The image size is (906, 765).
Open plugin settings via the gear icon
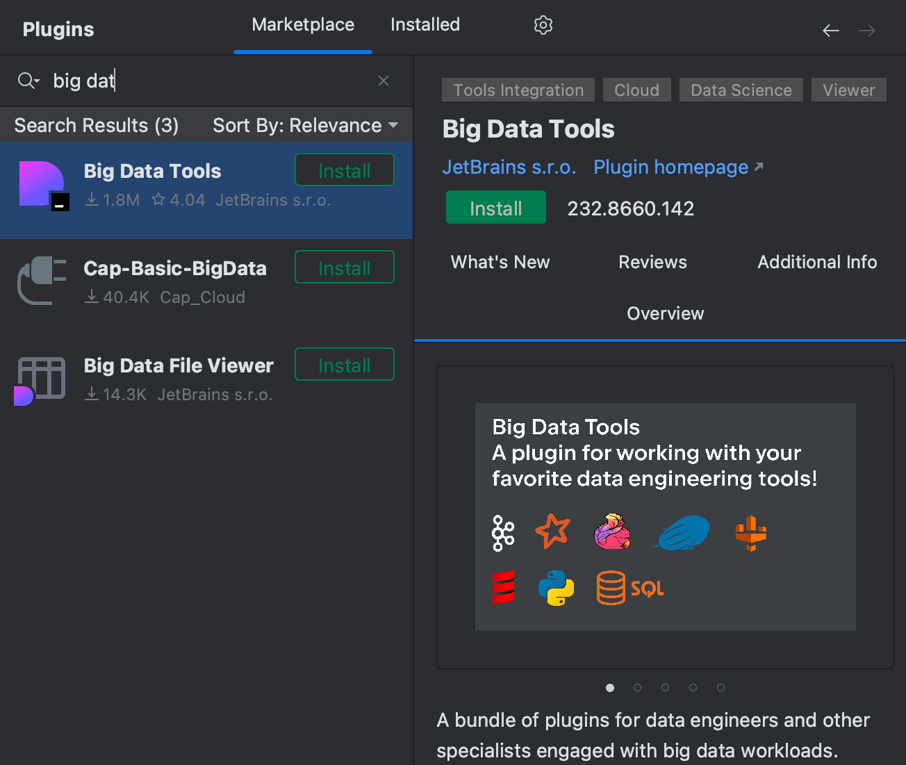coord(543,25)
